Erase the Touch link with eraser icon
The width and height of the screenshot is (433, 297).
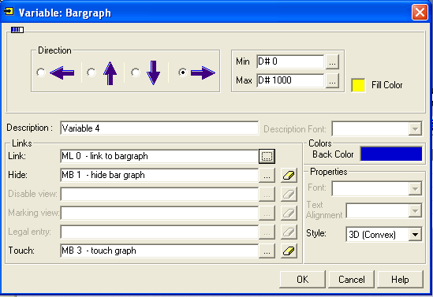(289, 251)
